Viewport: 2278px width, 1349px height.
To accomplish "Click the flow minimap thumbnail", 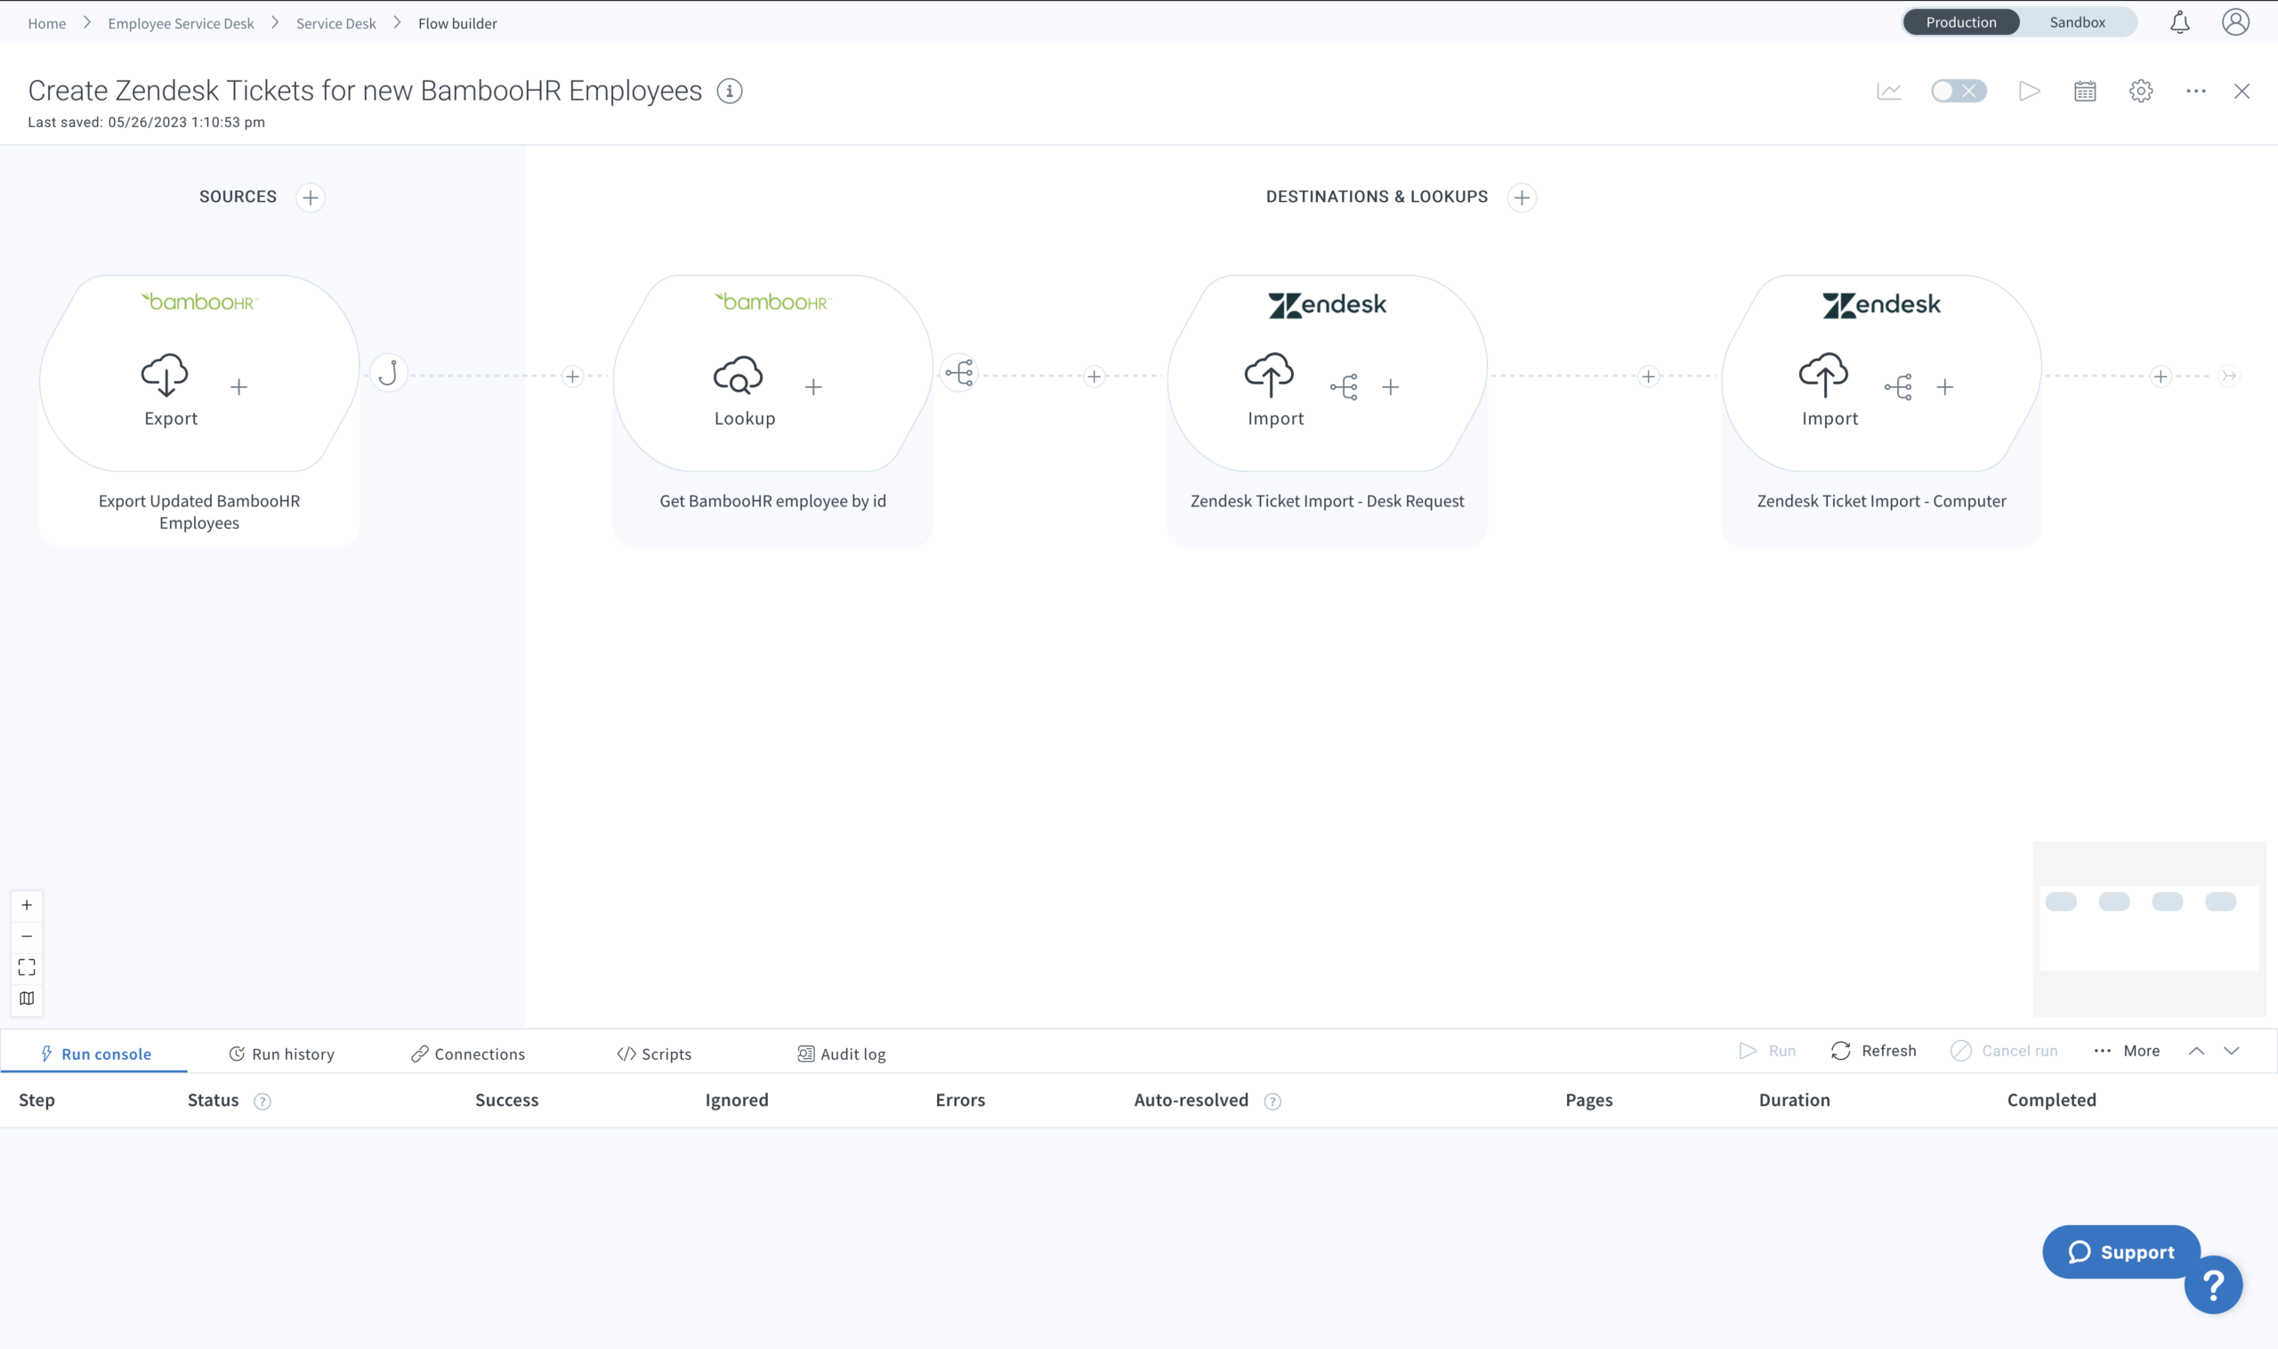I will [x=2148, y=927].
